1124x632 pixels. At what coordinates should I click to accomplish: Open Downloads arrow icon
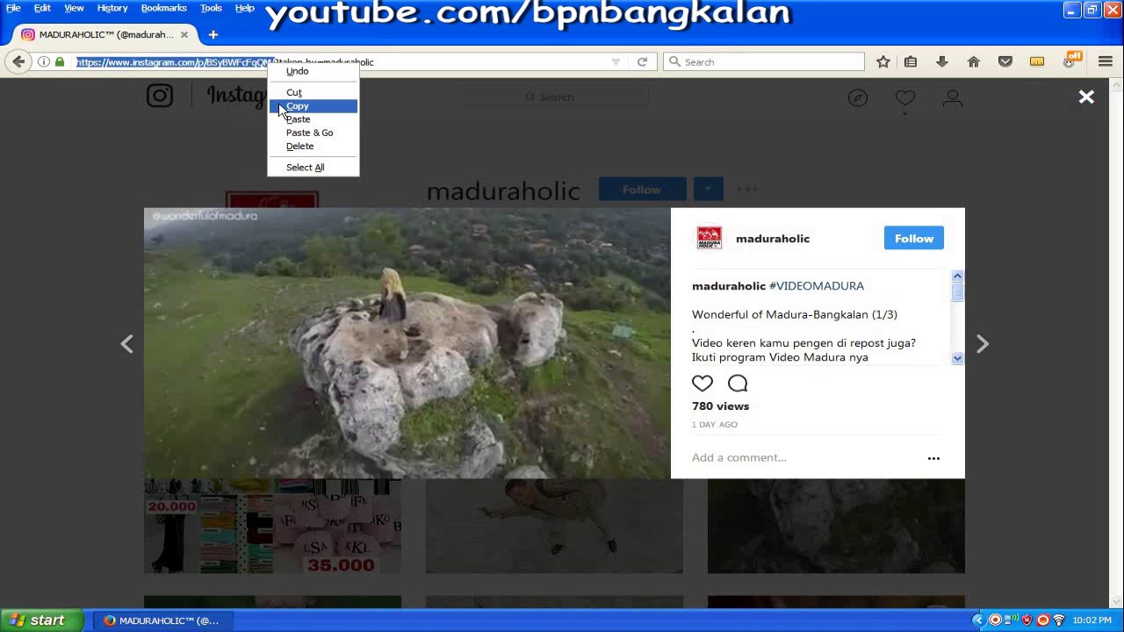(x=942, y=61)
